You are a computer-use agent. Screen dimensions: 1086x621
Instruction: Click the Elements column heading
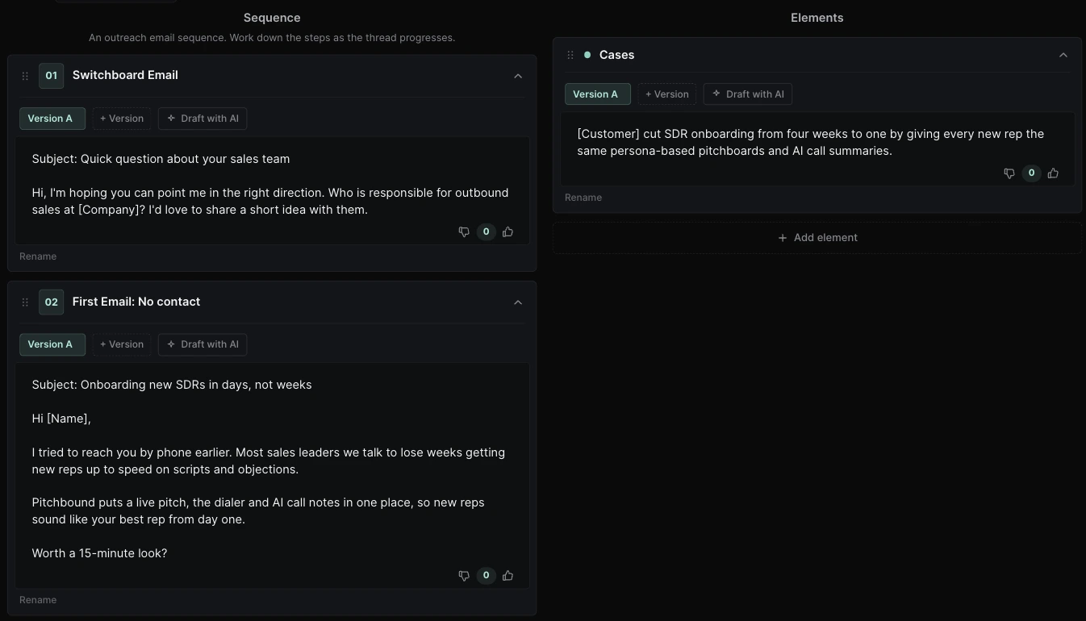[817, 18]
